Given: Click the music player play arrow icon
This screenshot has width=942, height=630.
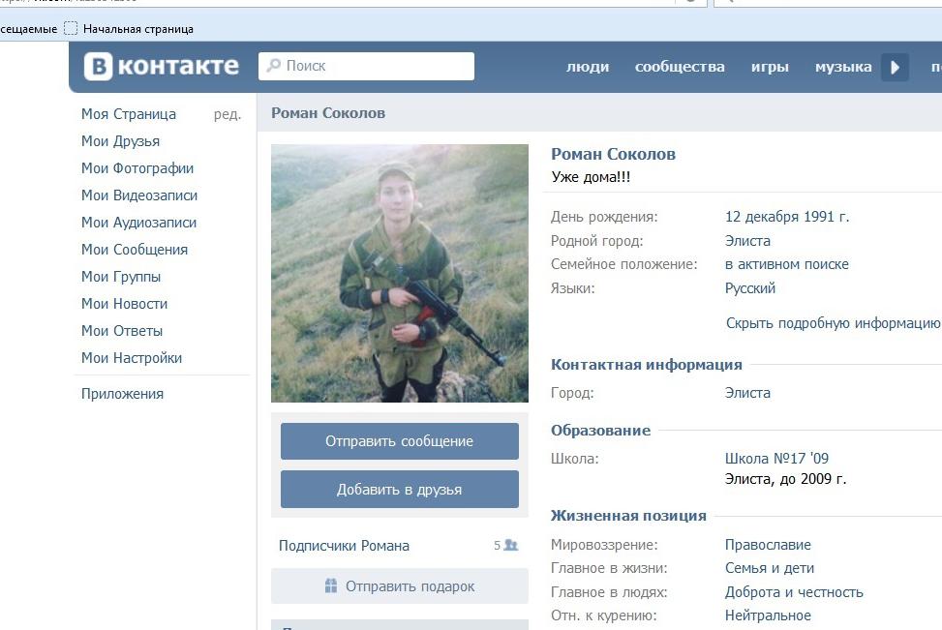Looking at the screenshot, I should (x=895, y=67).
